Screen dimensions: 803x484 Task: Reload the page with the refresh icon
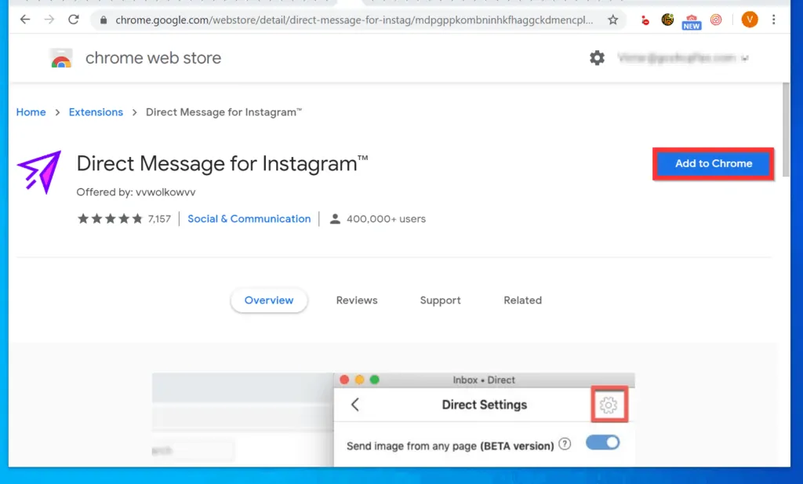[74, 20]
